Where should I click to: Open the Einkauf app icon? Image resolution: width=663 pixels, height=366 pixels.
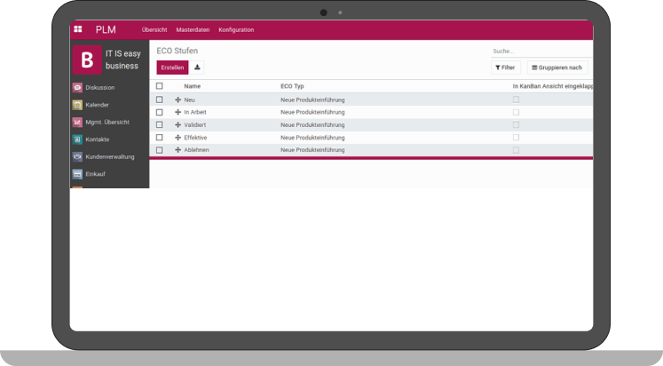tap(77, 174)
